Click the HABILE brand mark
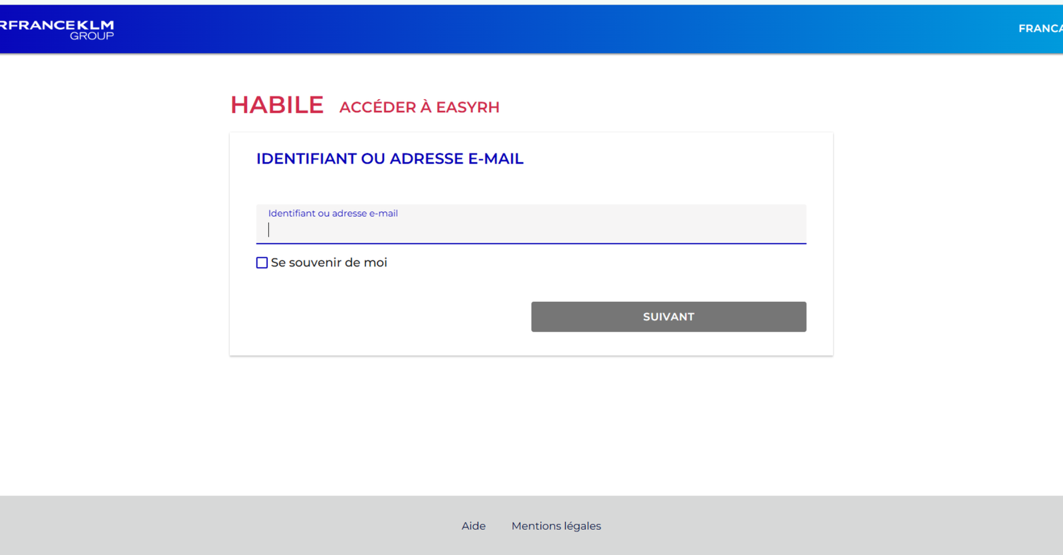This screenshot has height=555, width=1063. tap(277, 104)
